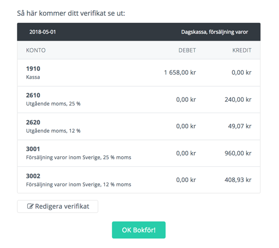This screenshot has height=248, width=279.
Task: Select account 3002 Försäljning varor 12 % moms
Action: [138, 180]
